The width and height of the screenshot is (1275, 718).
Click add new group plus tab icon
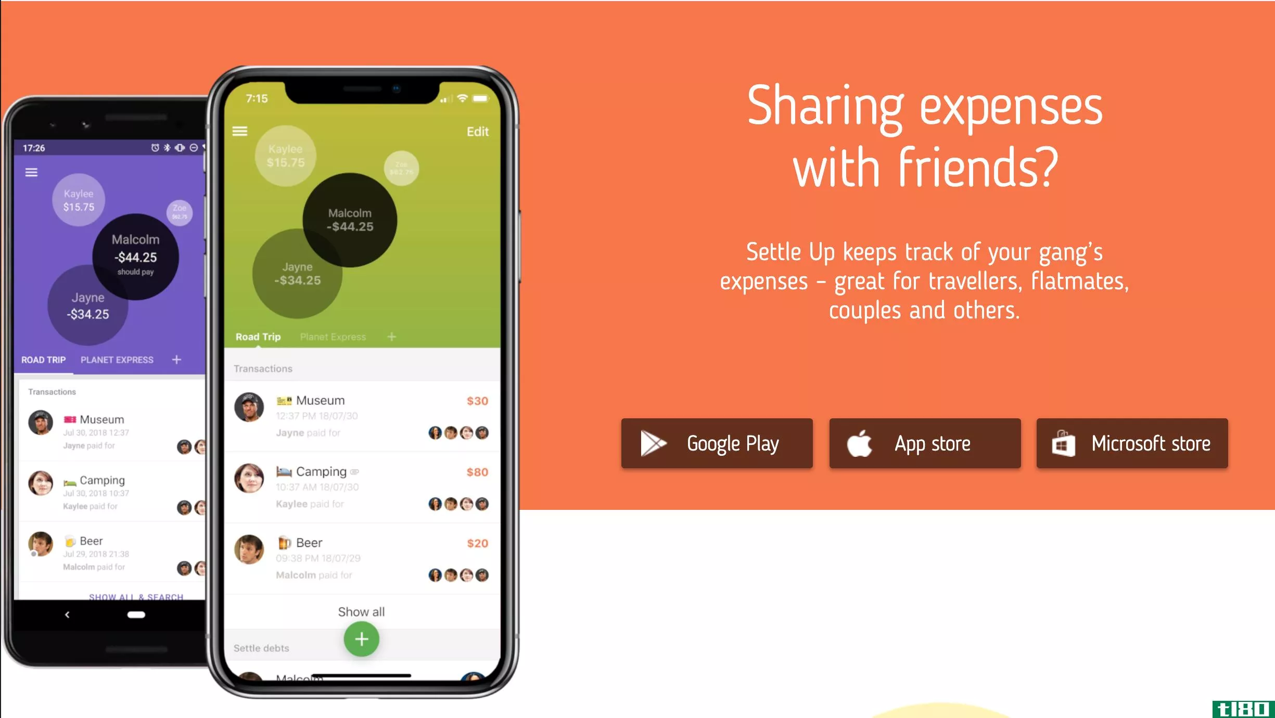391,337
